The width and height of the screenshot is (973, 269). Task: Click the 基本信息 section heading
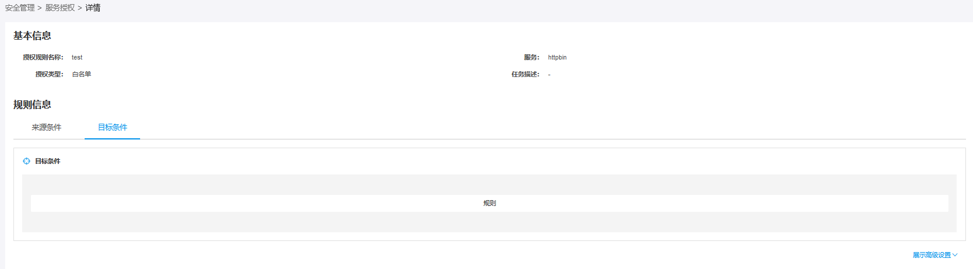point(32,36)
